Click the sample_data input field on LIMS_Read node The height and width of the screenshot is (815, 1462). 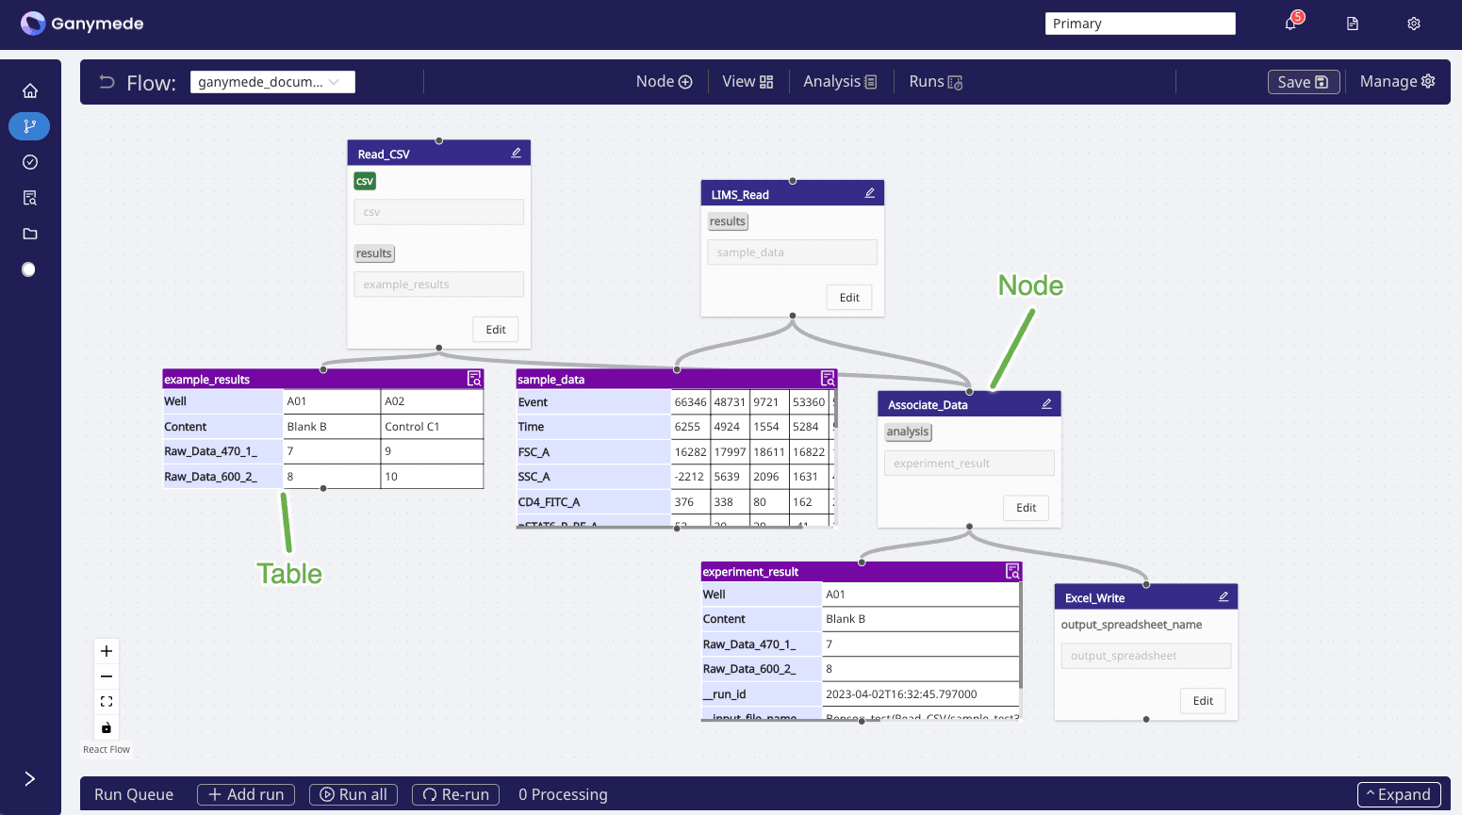coord(792,252)
